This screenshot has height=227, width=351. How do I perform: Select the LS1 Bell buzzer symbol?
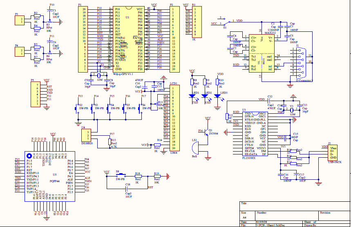(x=195, y=148)
